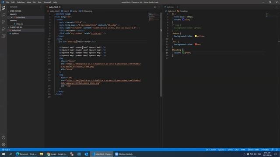
Task: Click the index.html minimap
Action: [154, 17]
